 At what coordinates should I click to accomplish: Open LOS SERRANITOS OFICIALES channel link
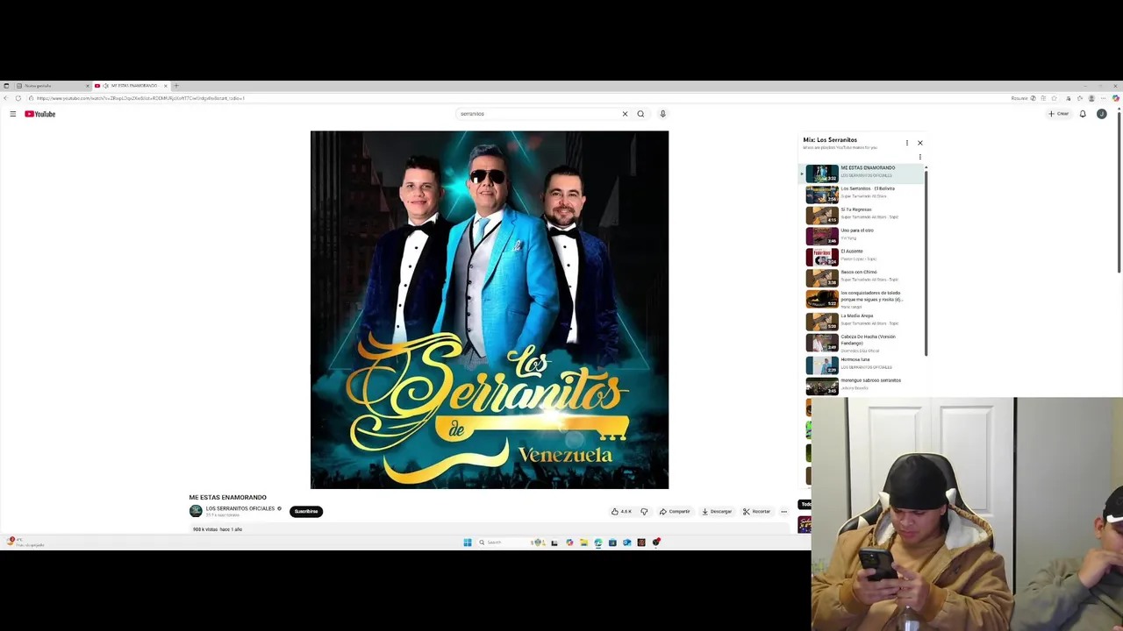(240, 508)
